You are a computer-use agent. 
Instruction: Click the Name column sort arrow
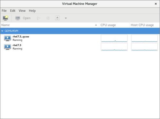click(x=96, y=25)
